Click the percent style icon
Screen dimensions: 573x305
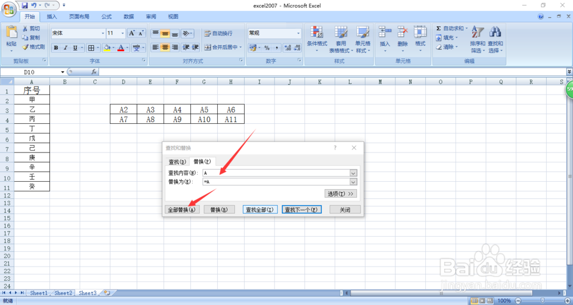point(267,48)
